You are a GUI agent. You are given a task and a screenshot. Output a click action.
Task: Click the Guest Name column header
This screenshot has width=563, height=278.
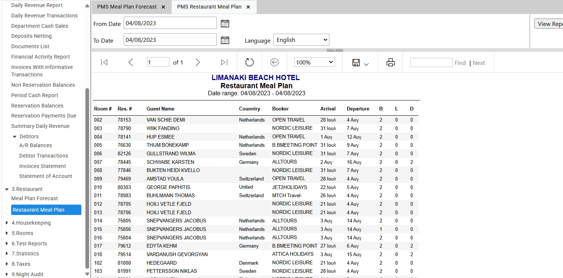pos(160,109)
